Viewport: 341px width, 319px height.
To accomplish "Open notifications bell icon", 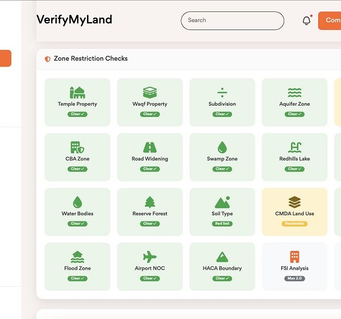I will pyautogui.click(x=306, y=20).
